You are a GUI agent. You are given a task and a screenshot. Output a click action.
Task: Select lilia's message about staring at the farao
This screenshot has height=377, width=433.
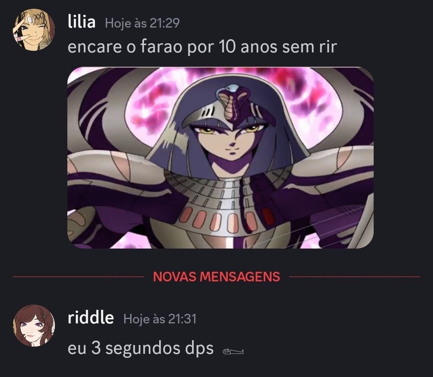[x=202, y=47]
